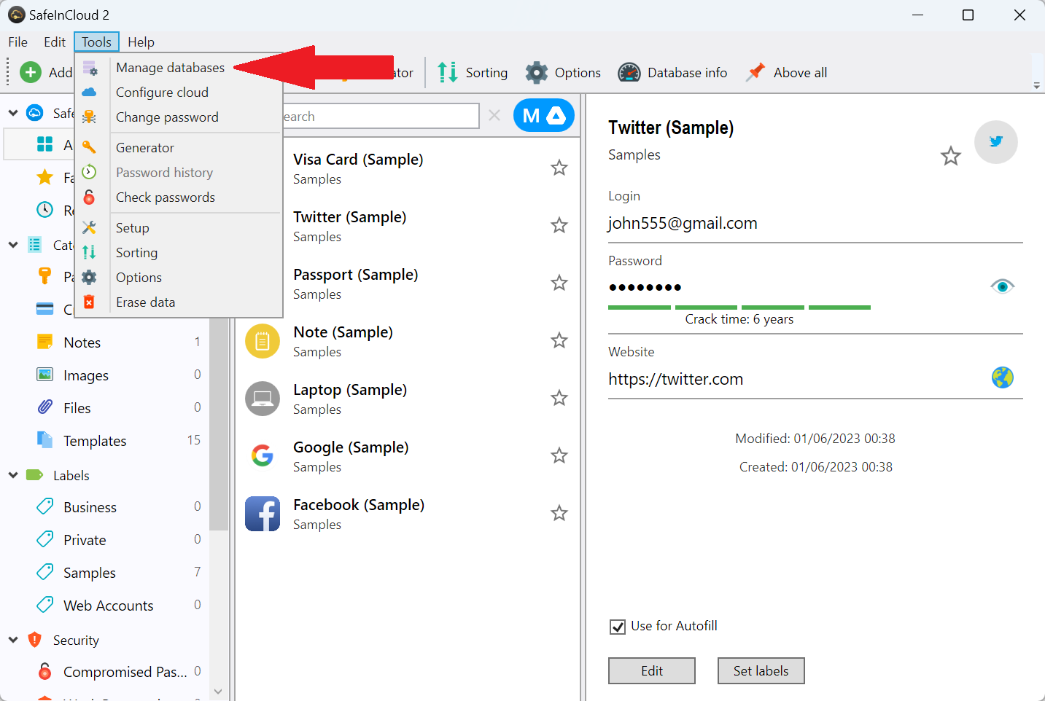
Task: Click the Images category icon
Action: [x=44, y=375]
